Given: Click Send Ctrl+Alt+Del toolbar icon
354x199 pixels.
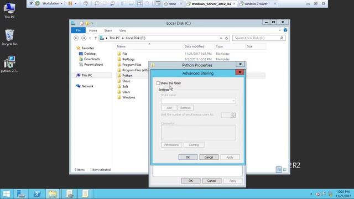Looking at the screenshot, I should [x=86, y=3].
